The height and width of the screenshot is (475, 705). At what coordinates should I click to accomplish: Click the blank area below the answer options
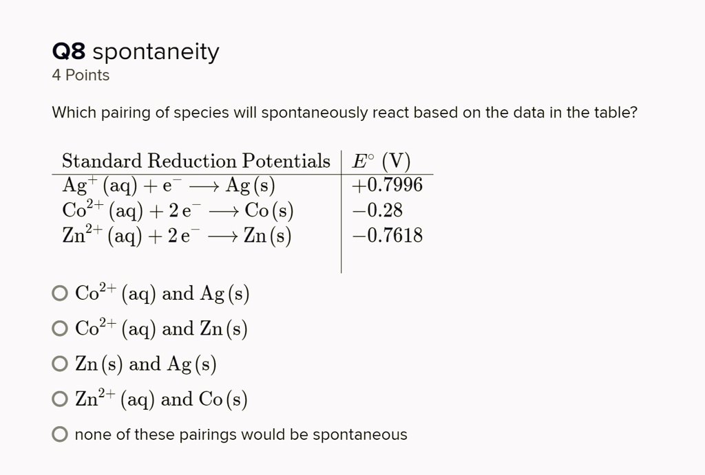pos(344,461)
